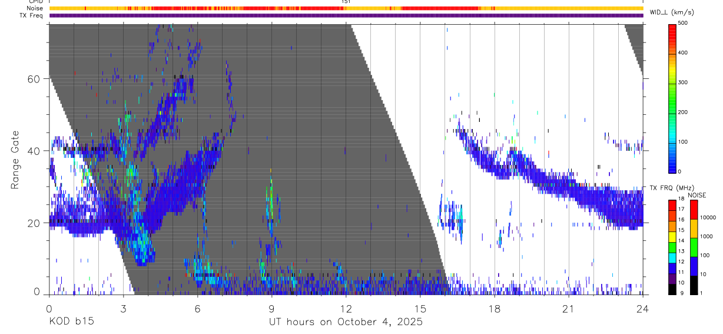The height and width of the screenshot is (334, 723).
Task: Click the 1 label on the NOISE legend
Action: coord(703,293)
